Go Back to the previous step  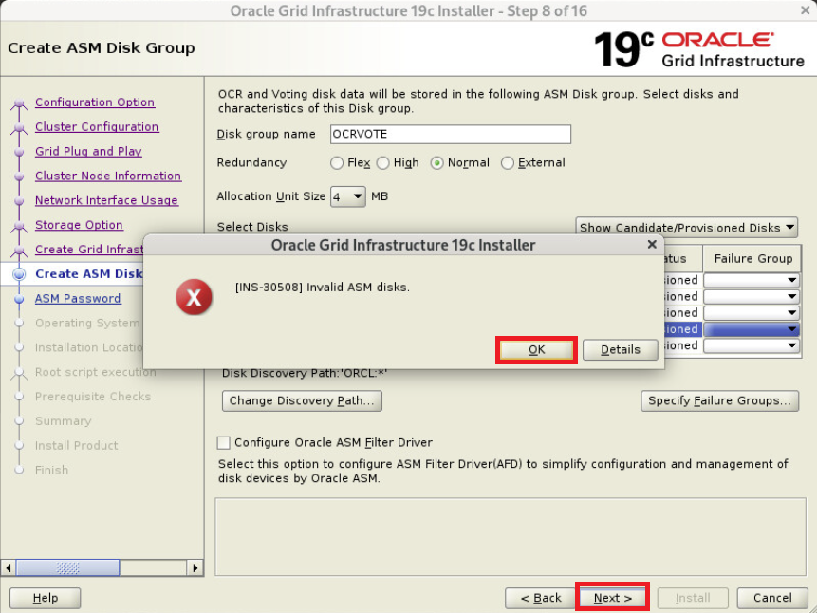[x=540, y=598]
